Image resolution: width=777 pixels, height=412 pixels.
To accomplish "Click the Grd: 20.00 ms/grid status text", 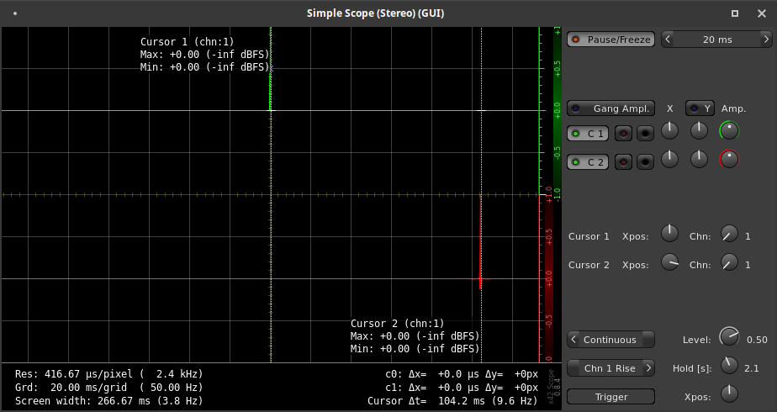I will [108, 388].
